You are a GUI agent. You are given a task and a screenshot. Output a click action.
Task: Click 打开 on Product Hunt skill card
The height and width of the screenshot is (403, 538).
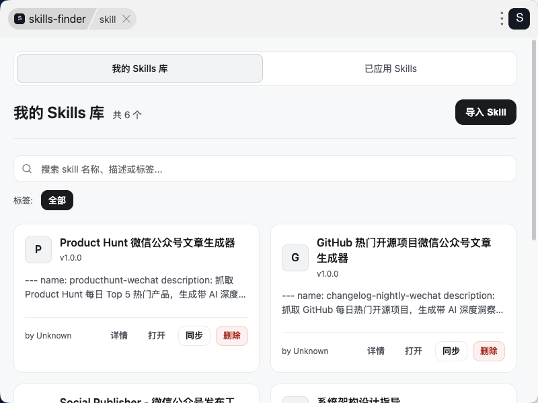157,336
